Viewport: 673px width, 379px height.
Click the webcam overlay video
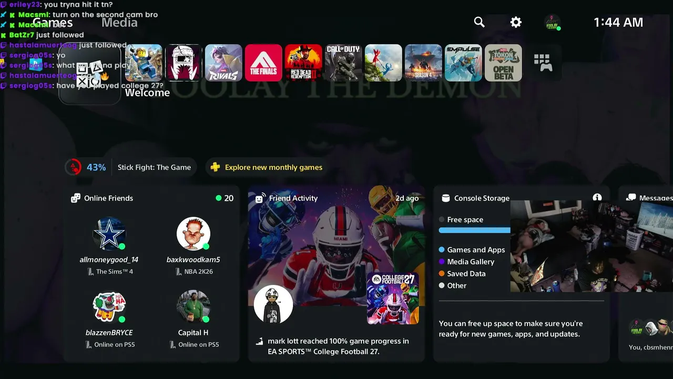coord(592,246)
